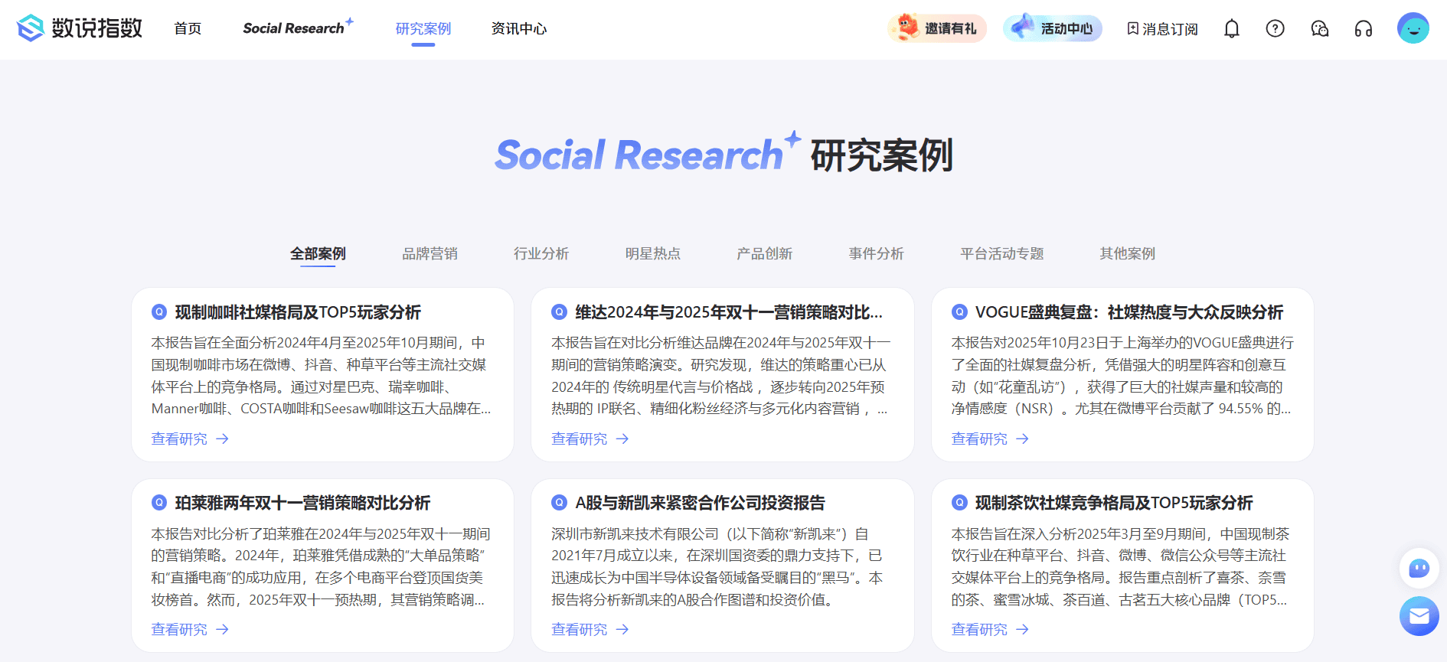Click the arrow for VOGUE盛典 card's 查看研究
The width and height of the screenshot is (1447, 662).
click(1022, 439)
